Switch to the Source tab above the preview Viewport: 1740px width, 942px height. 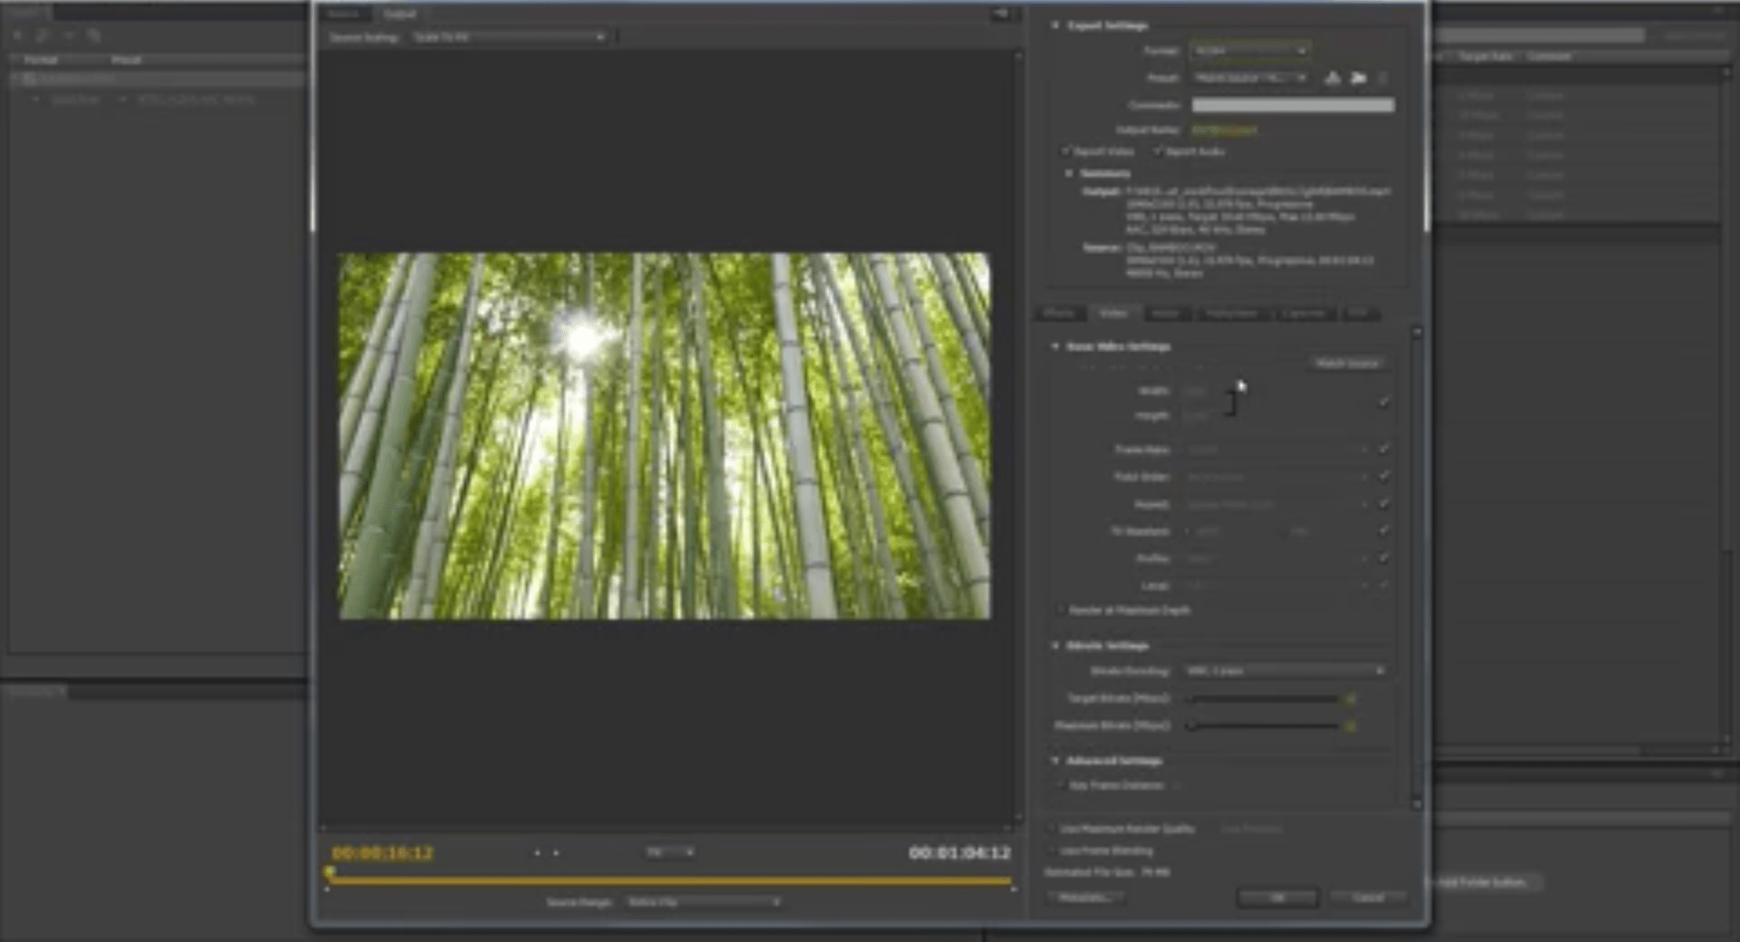click(x=343, y=14)
